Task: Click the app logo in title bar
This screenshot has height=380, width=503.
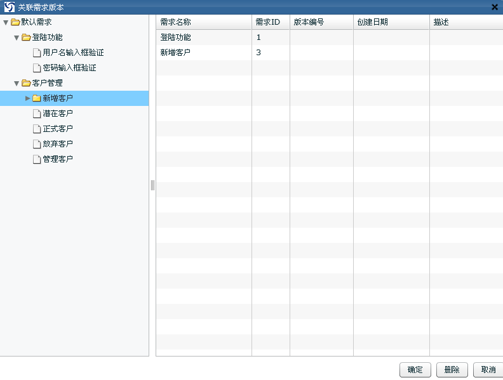Action: click(x=9, y=7)
